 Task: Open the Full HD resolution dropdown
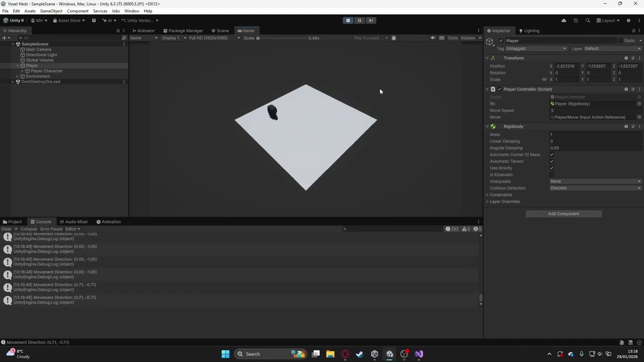click(215, 38)
